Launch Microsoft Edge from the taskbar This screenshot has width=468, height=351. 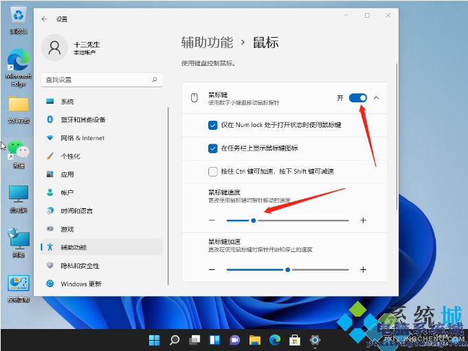275,340
